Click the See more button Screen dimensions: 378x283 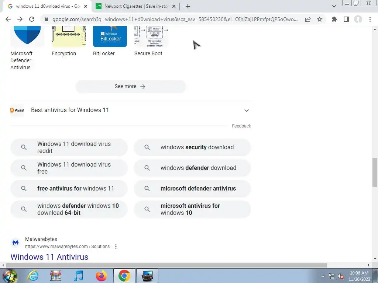coord(130,86)
